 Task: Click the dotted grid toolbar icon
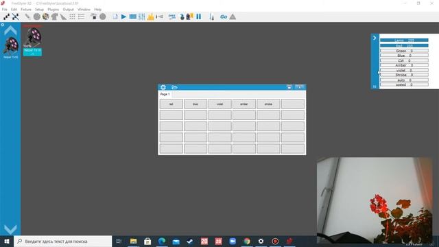[x=72, y=16]
